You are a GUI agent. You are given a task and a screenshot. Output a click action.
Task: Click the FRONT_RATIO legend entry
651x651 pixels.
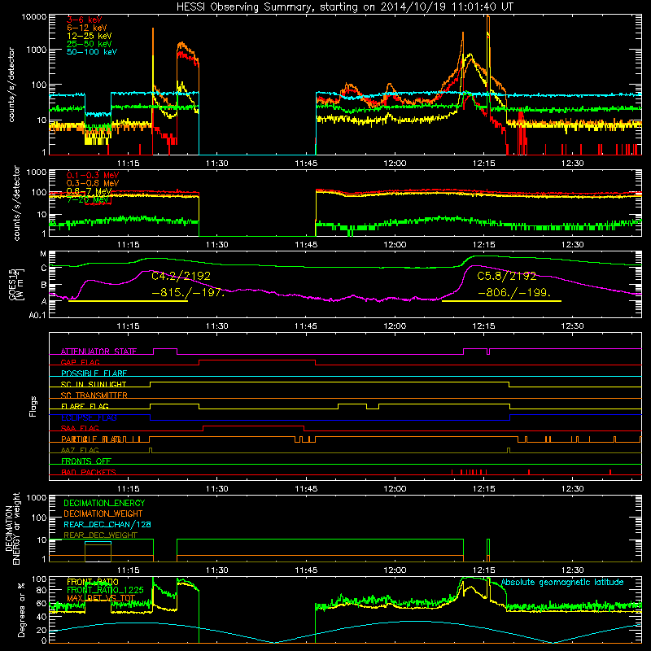[93, 582]
